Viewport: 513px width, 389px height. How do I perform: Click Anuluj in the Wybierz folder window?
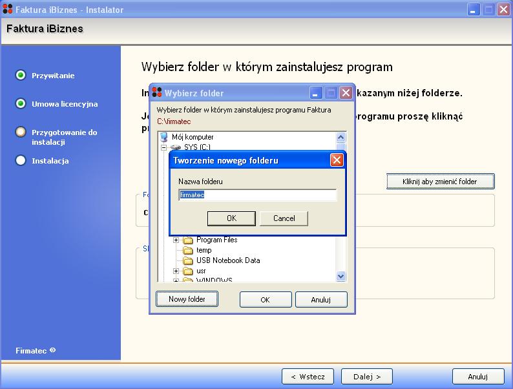[x=321, y=300]
